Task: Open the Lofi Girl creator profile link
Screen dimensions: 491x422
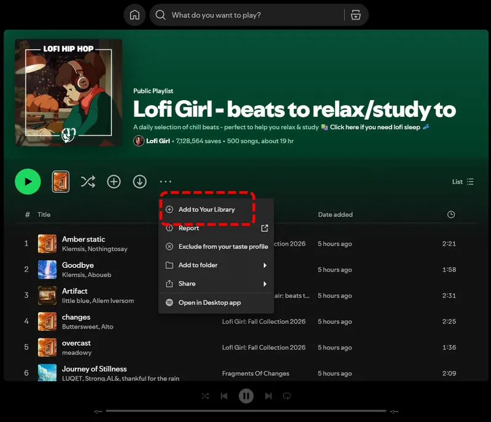Action: (x=158, y=141)
